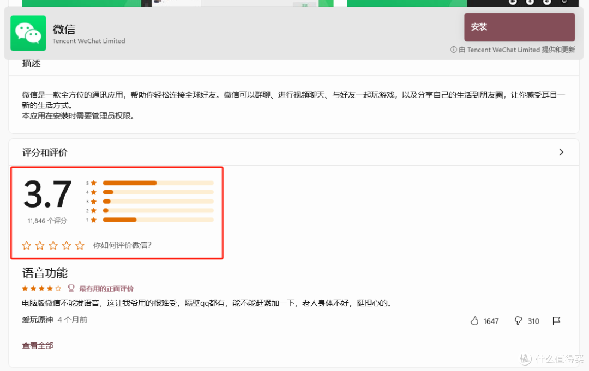Open all reviews via 查看全部

[38, 345]
